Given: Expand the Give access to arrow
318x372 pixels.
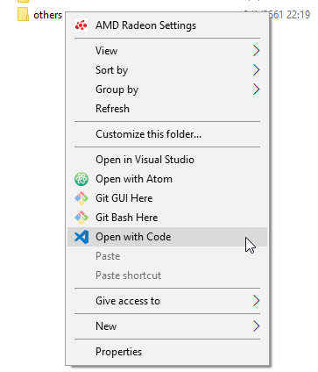Looking at the screenshot, I should (256, 301).
